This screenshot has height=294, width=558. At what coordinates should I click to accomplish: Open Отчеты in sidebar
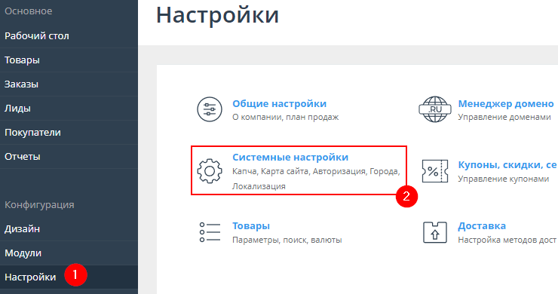(69, 157)
